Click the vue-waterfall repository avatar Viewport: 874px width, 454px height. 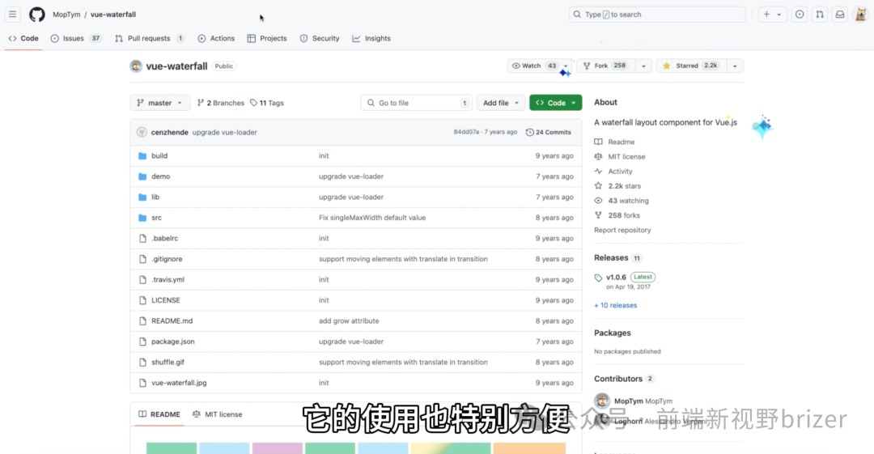click(136, 66)
